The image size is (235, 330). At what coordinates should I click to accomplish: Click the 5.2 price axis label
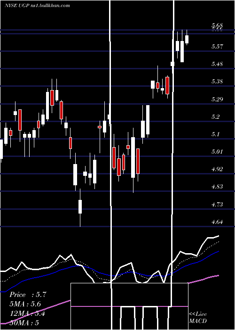(x=216, y=116)
